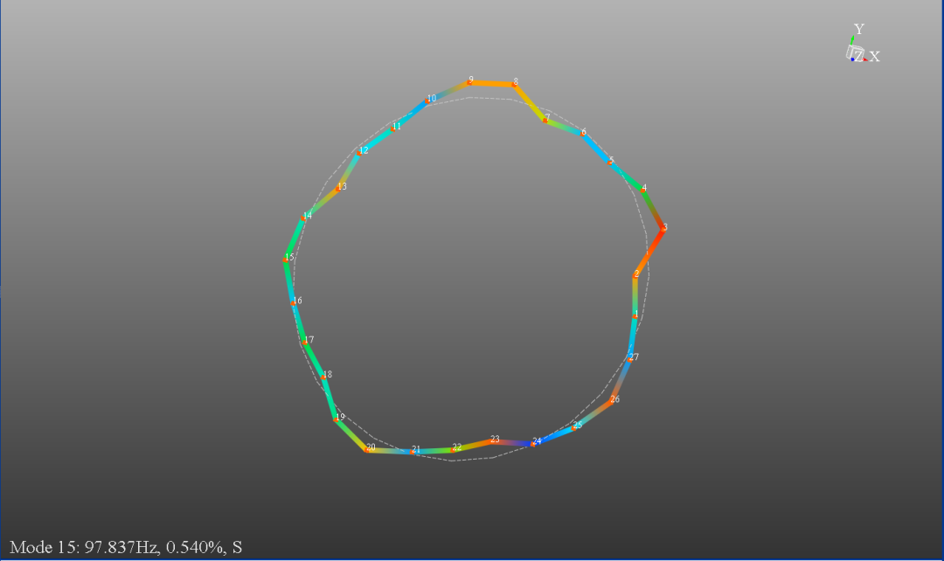Select measurement point 13

[339, 189]
